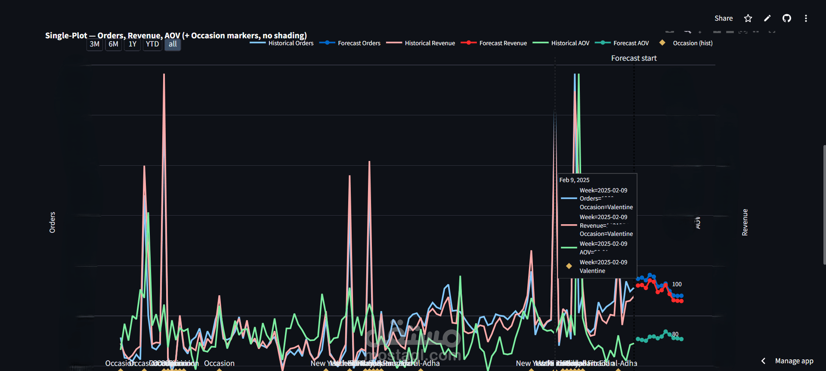Click the '80' forecast AOV end label

[x=675, y=334]
